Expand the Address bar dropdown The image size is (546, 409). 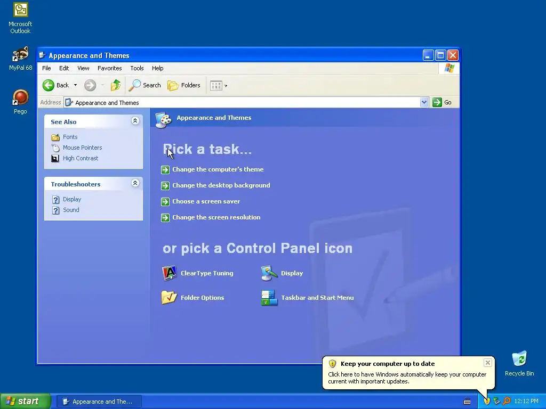pos(424,102)
